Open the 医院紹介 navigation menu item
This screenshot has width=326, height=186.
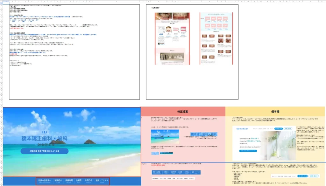click(x=59, y=180)
